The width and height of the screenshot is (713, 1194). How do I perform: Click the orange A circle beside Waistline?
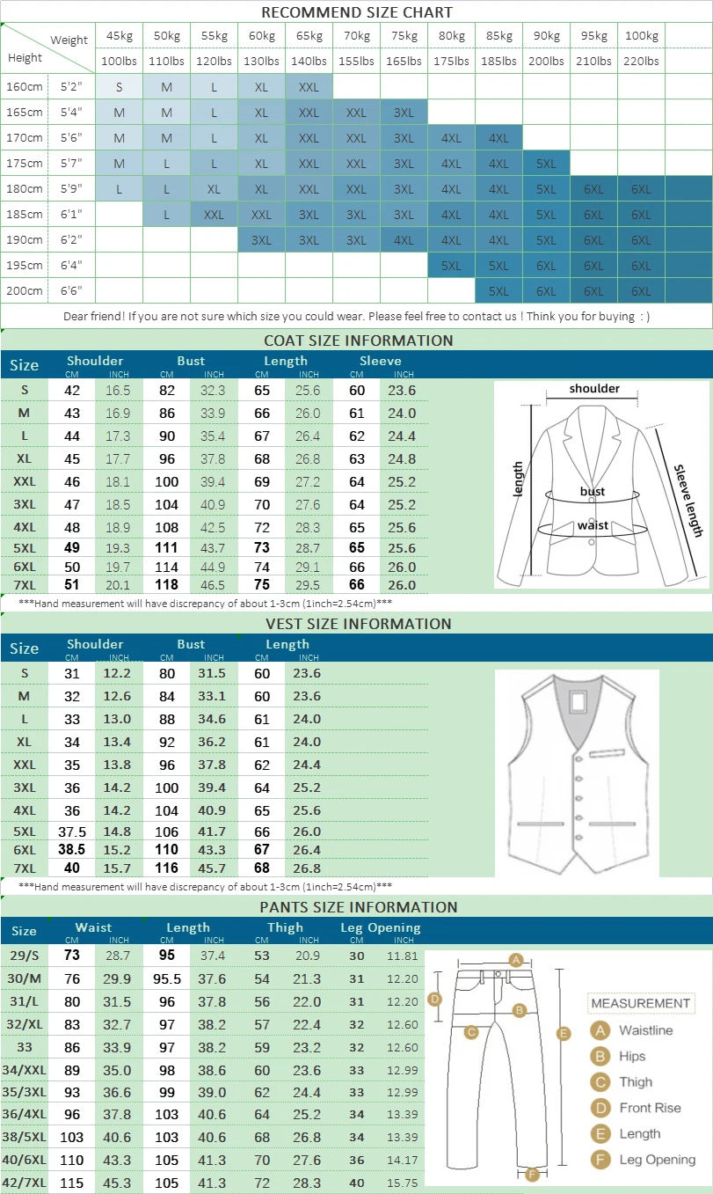coord(600,1030)
